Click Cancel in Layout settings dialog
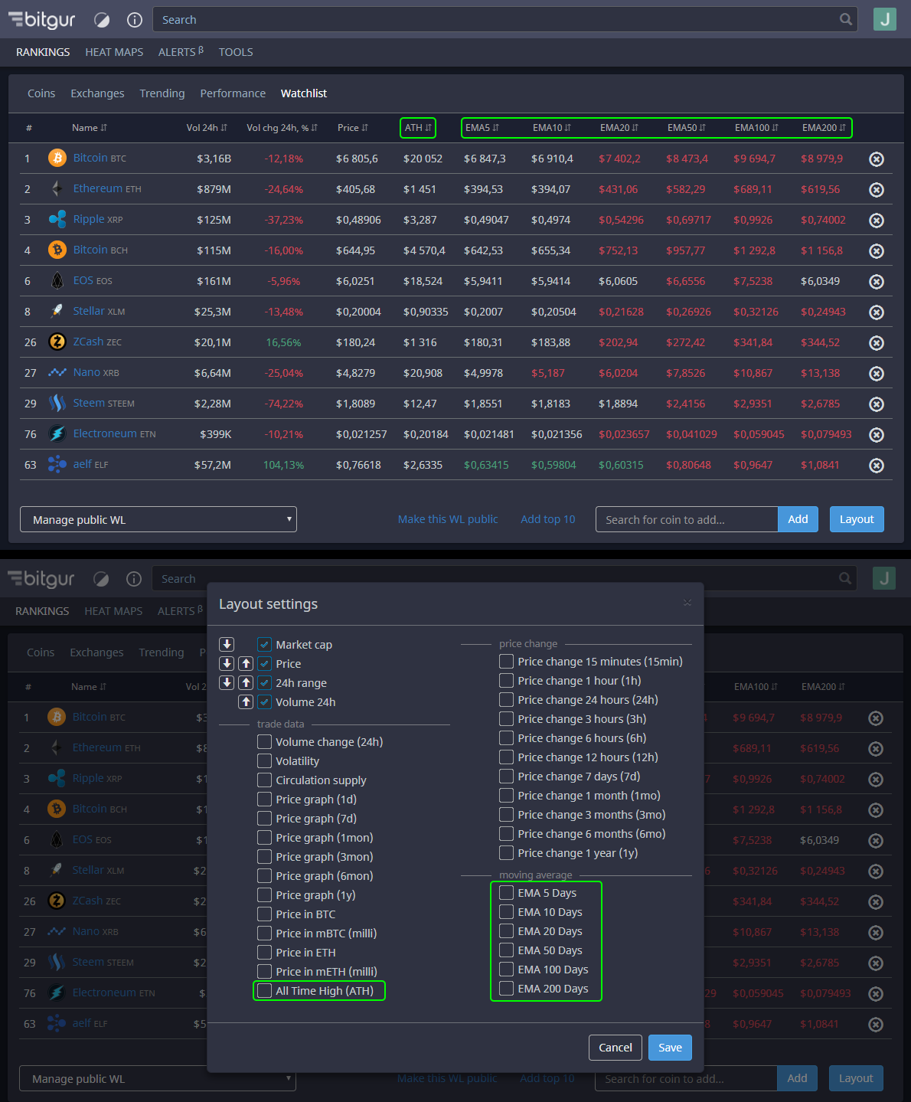This screenshot has height=1102, width=911. click(x=615, y=1048)
